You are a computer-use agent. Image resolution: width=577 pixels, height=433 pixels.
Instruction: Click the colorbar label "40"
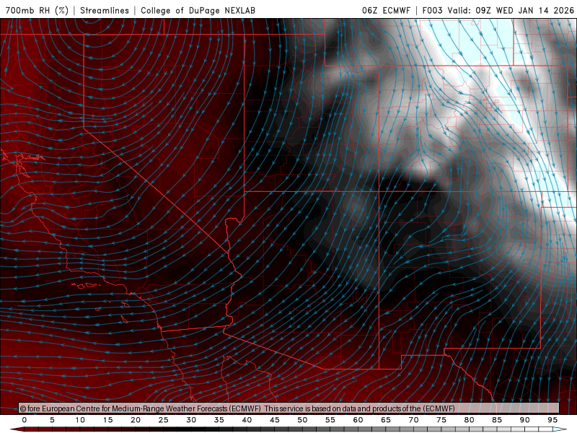[x=247, y=420]
